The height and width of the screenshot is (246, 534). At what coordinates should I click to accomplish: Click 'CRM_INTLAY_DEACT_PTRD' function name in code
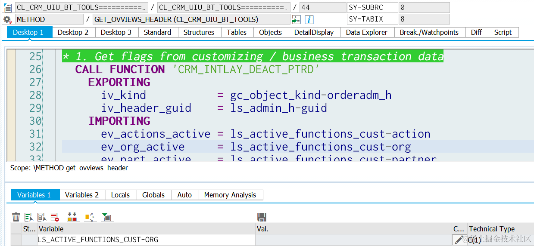246,69
